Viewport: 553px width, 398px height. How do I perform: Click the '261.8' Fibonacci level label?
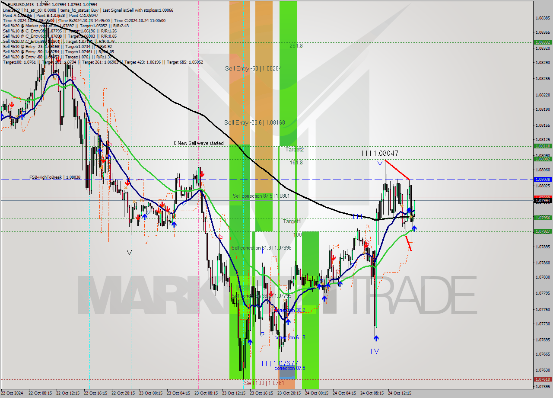click(x=296, y=45)
